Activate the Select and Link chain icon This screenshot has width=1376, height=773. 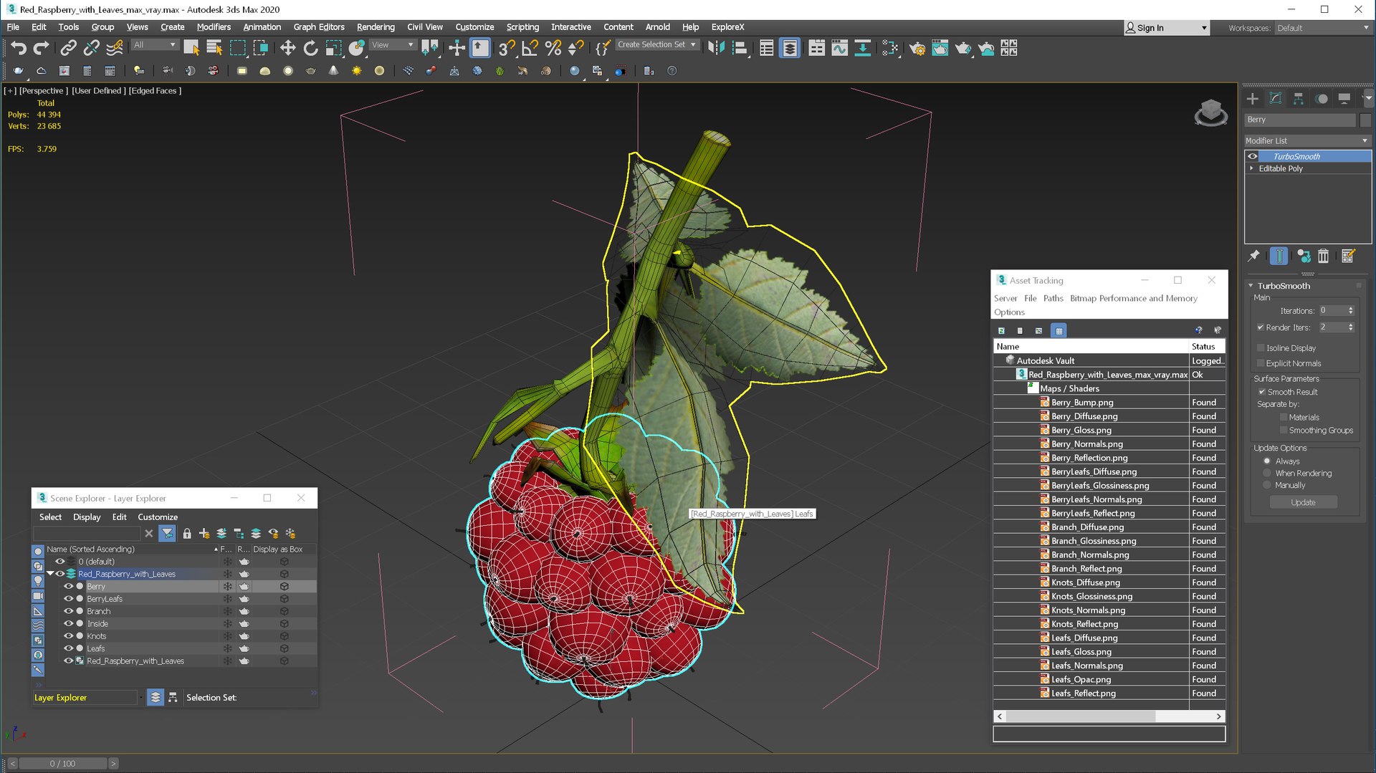(68, 48)
